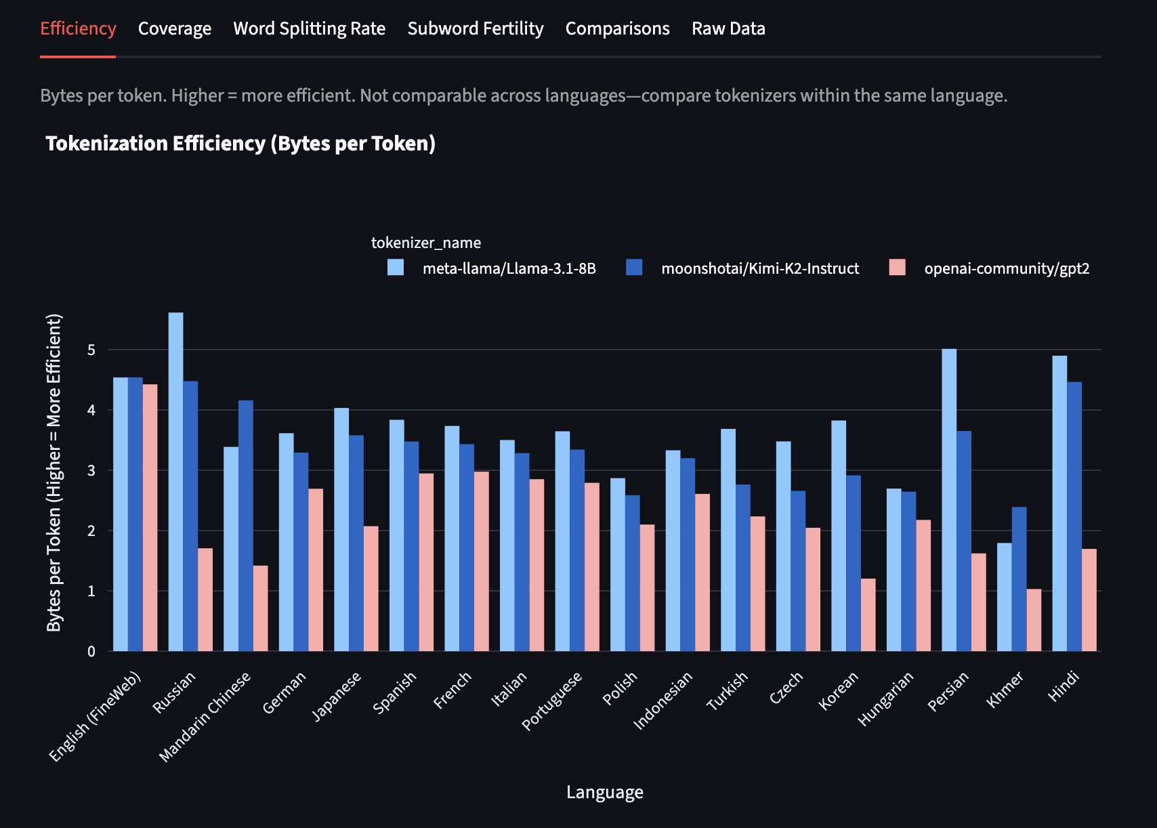
Task: Toggle the openai-community/gpt2 legend swatch
Action: [897, 268]
